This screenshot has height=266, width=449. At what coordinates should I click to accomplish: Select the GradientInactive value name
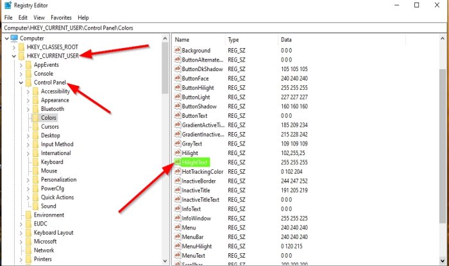203,134
